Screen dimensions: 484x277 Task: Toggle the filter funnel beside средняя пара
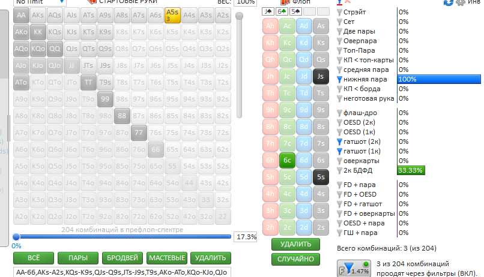click(339, 70)
